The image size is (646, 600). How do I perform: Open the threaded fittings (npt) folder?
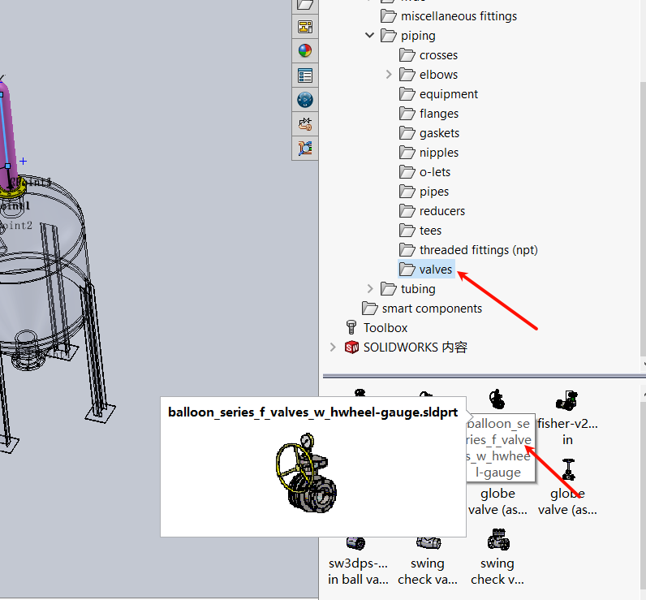pyautogui.click(x=468, y=250)
